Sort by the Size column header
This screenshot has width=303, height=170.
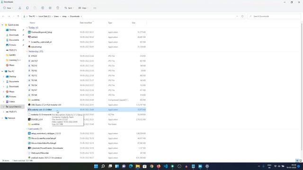coord(134,23)
